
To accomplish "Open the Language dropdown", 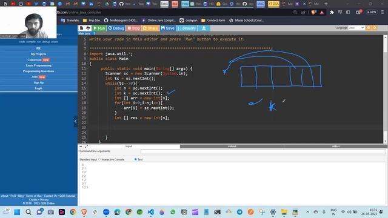I will pos(356,28).
